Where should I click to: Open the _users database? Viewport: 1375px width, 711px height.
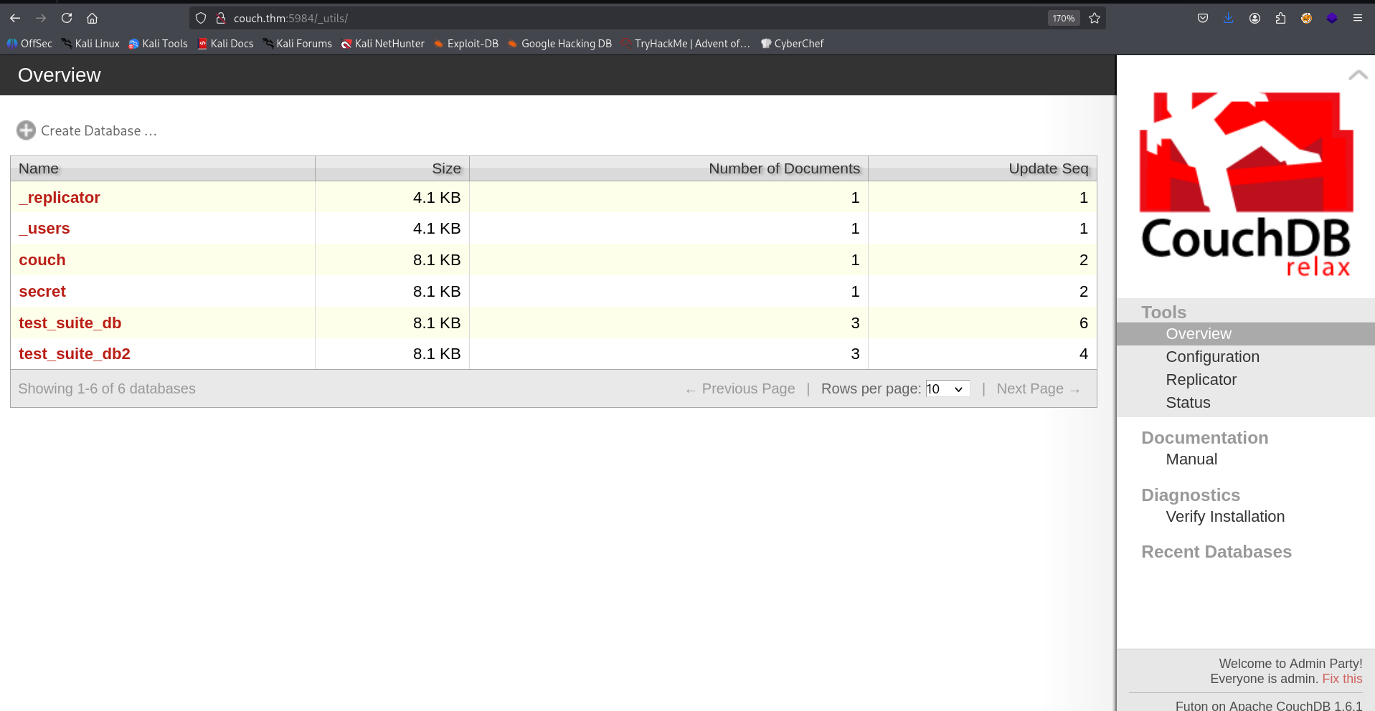click(x=44, y=229)
